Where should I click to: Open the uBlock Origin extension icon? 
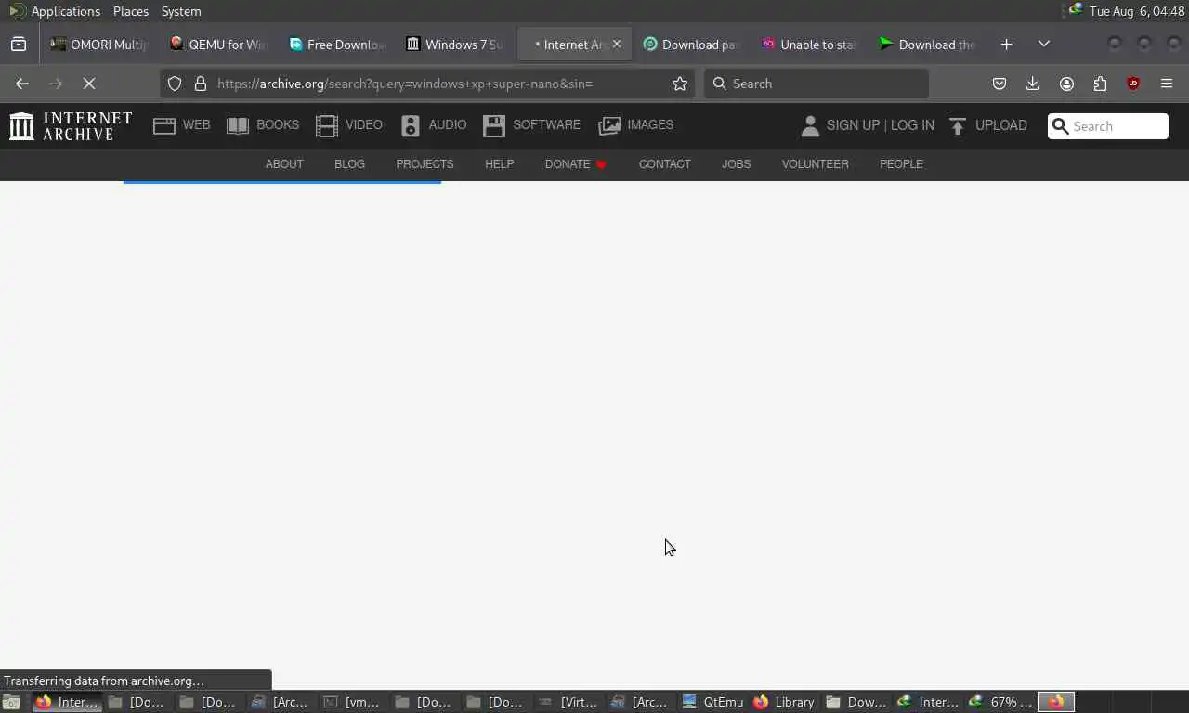pos(1133,84)
